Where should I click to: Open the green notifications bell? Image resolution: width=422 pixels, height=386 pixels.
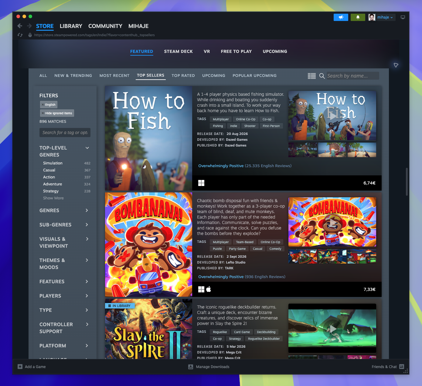[358, 17]
